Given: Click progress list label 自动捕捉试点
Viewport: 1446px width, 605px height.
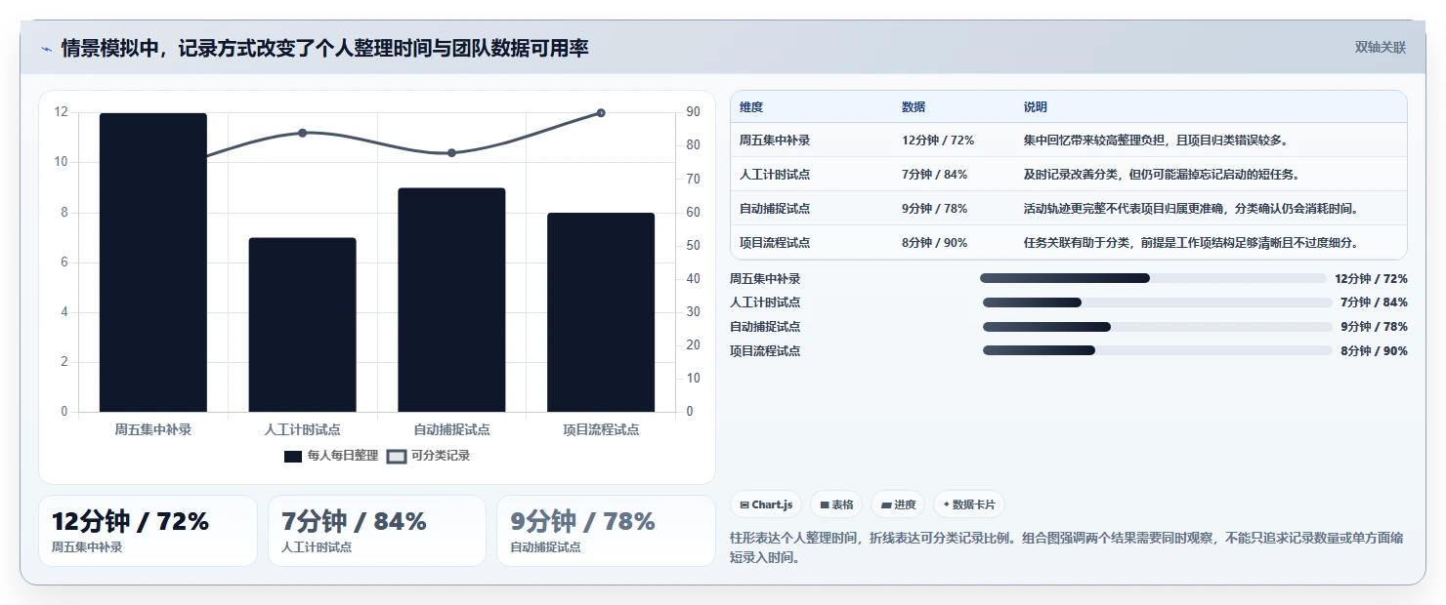Looking at the screenshot, I should pos(765,327).
